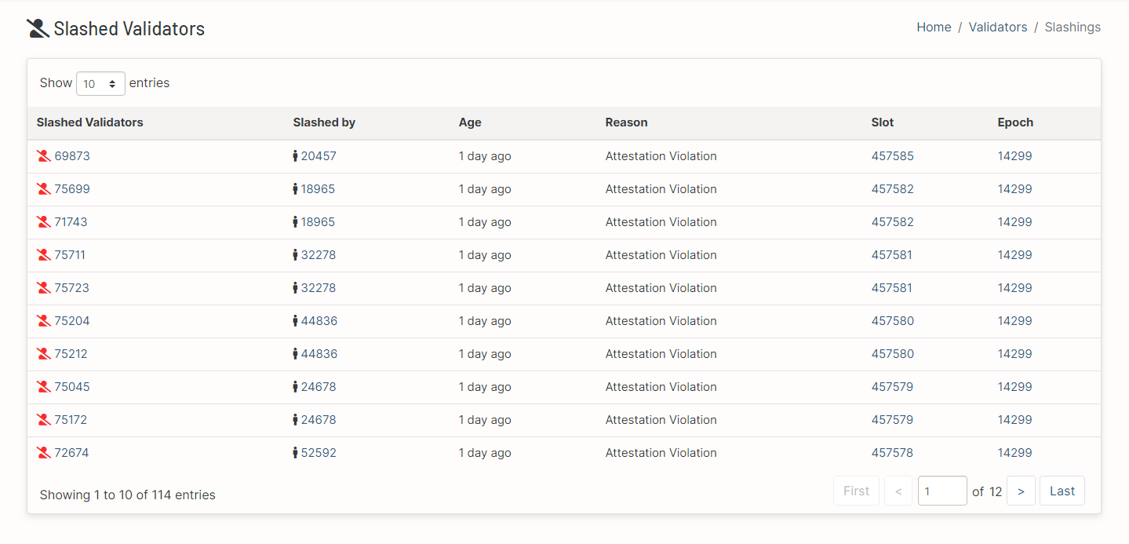Focus the page number input field
The height and width of the screenshot is (544, 1129).
coord(941,491)
